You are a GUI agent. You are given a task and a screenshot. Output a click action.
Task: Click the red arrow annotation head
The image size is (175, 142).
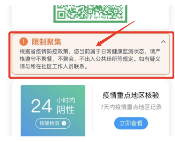[100, 44]
